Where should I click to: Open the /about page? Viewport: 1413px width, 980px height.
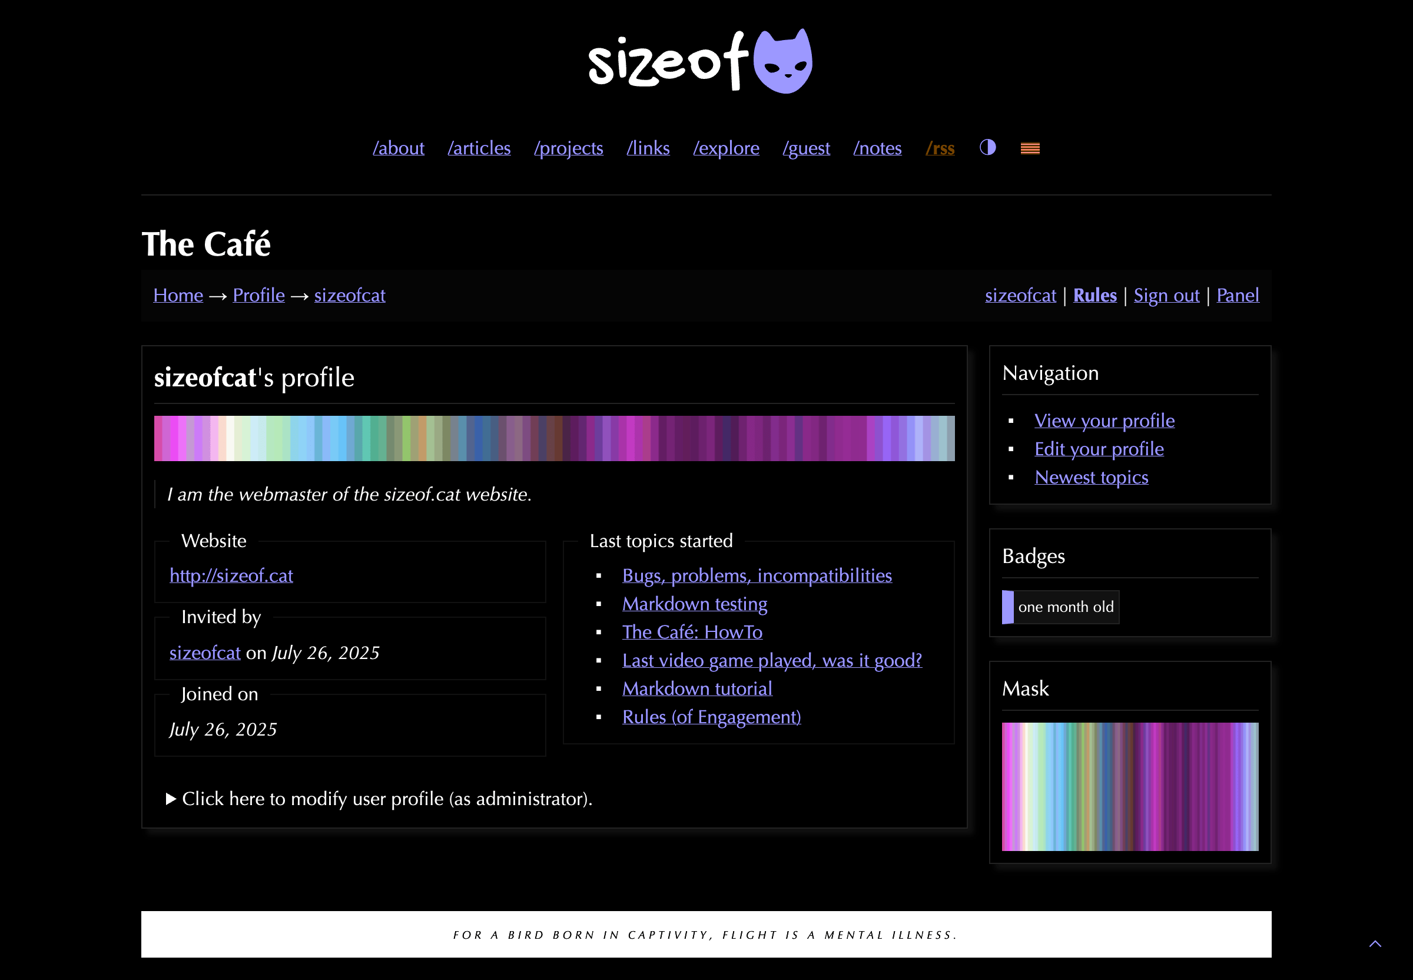(x=399, y=148)
